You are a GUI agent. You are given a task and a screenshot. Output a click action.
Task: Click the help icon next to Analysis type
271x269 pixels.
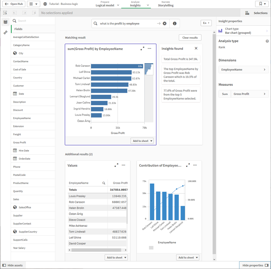[267, 41]
